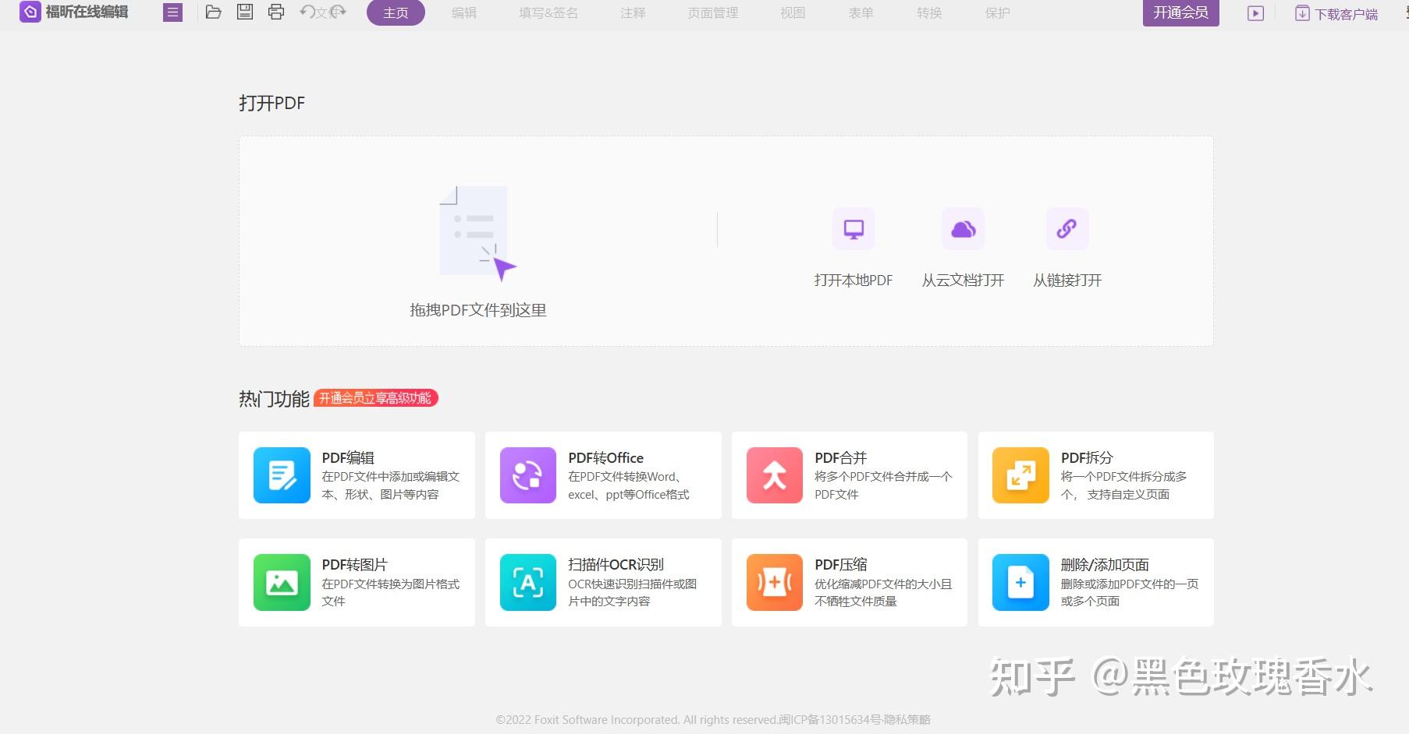Click the Foxit online editor logo icon

click(30, 12)
